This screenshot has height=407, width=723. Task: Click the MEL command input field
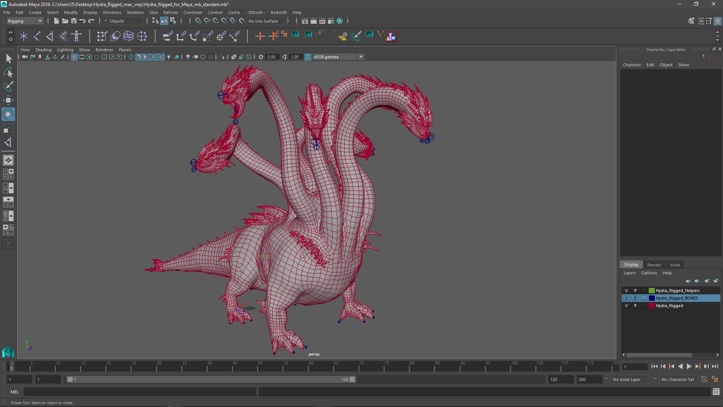140,392
